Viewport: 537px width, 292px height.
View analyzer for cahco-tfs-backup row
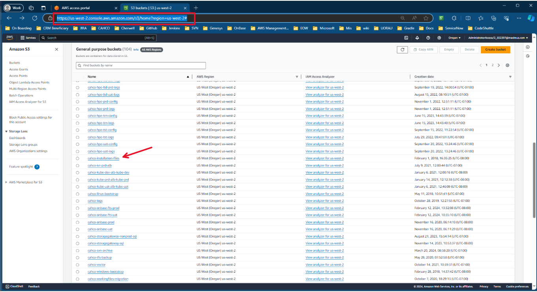pyautogui.click(x=325, y=258)
